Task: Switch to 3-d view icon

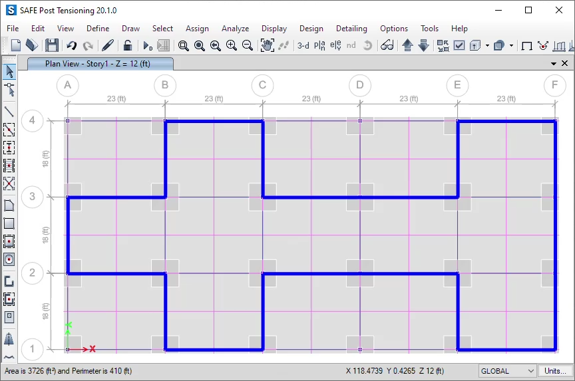Action: [x=303, y=45]
